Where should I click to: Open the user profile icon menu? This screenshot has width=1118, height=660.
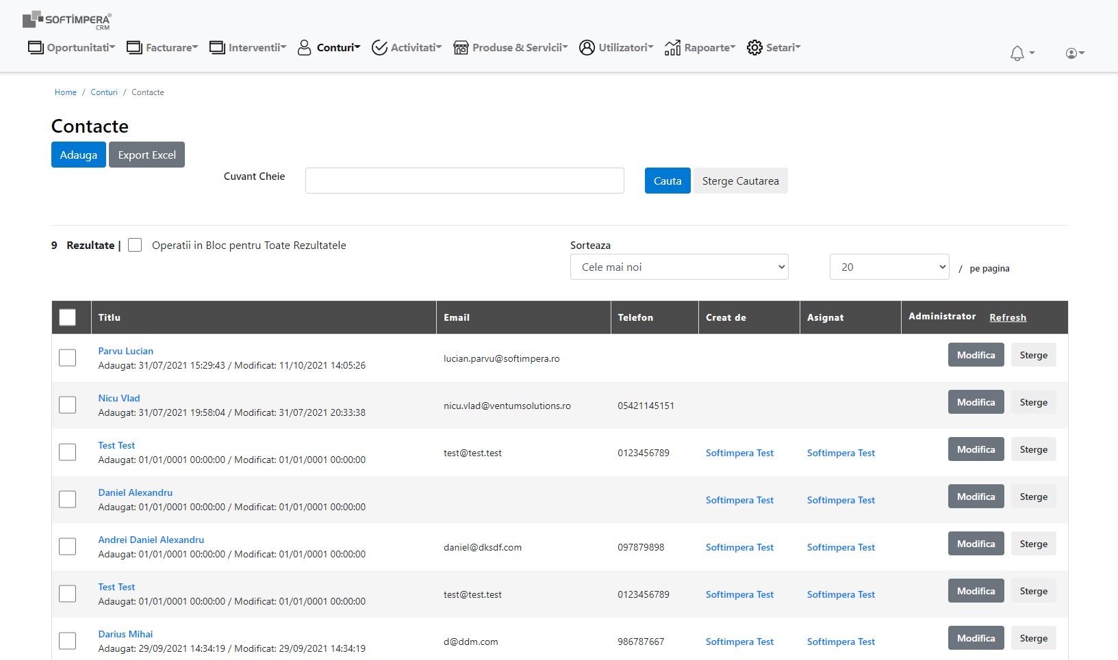(x=1071, y=53)
